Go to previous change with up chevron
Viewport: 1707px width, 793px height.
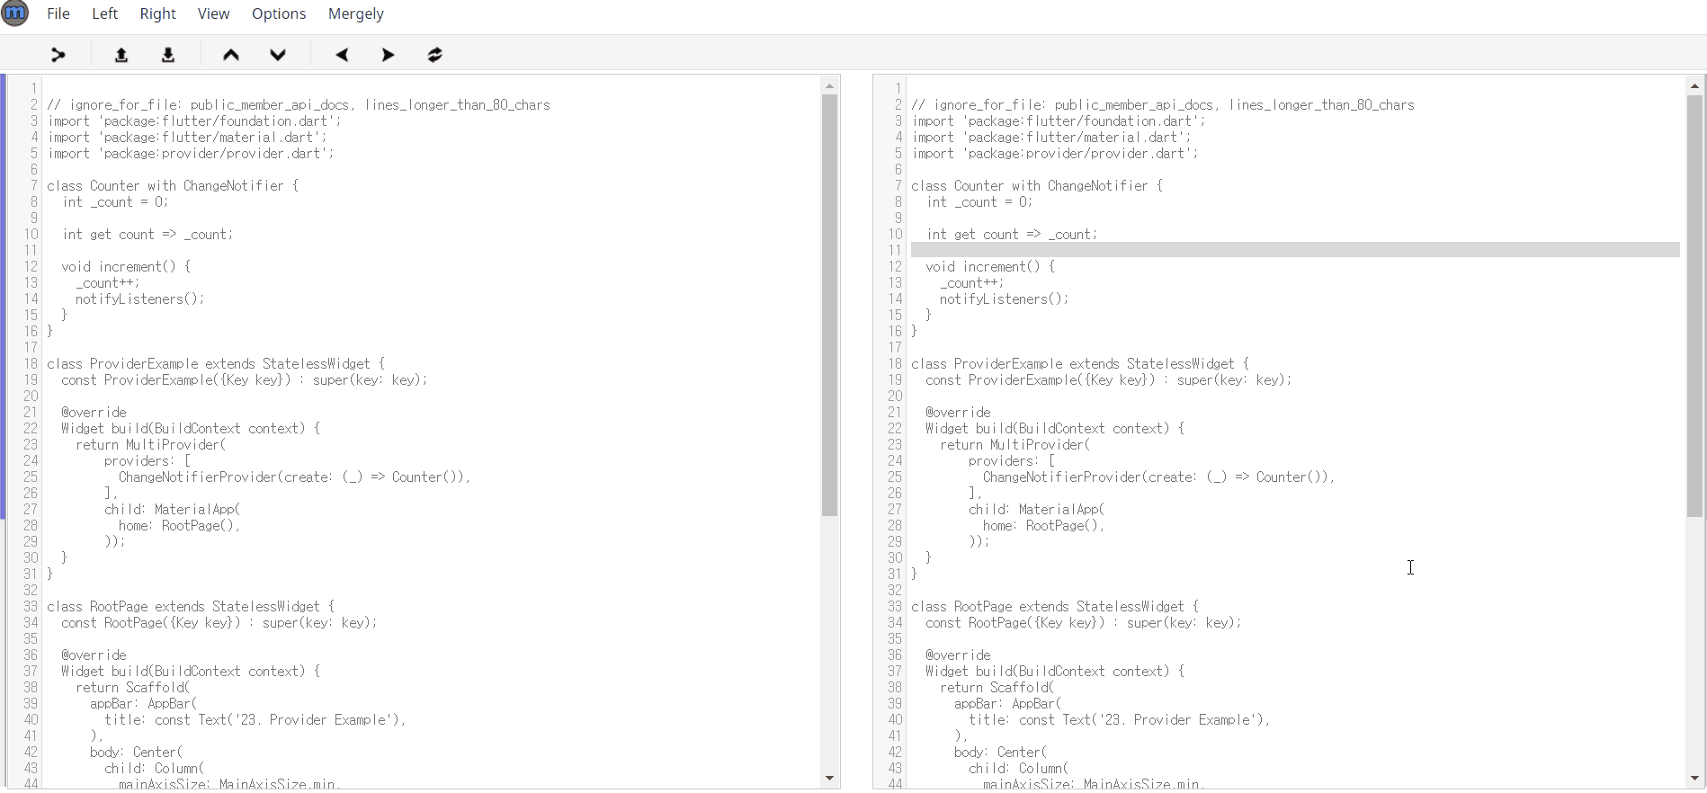pos(231,55)
